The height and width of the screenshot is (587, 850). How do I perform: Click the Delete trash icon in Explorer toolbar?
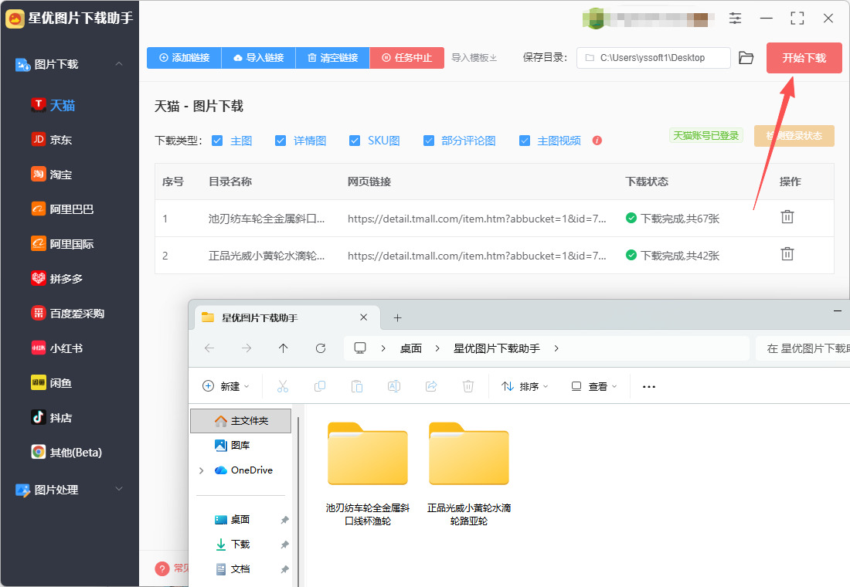[x=468, y=386]
